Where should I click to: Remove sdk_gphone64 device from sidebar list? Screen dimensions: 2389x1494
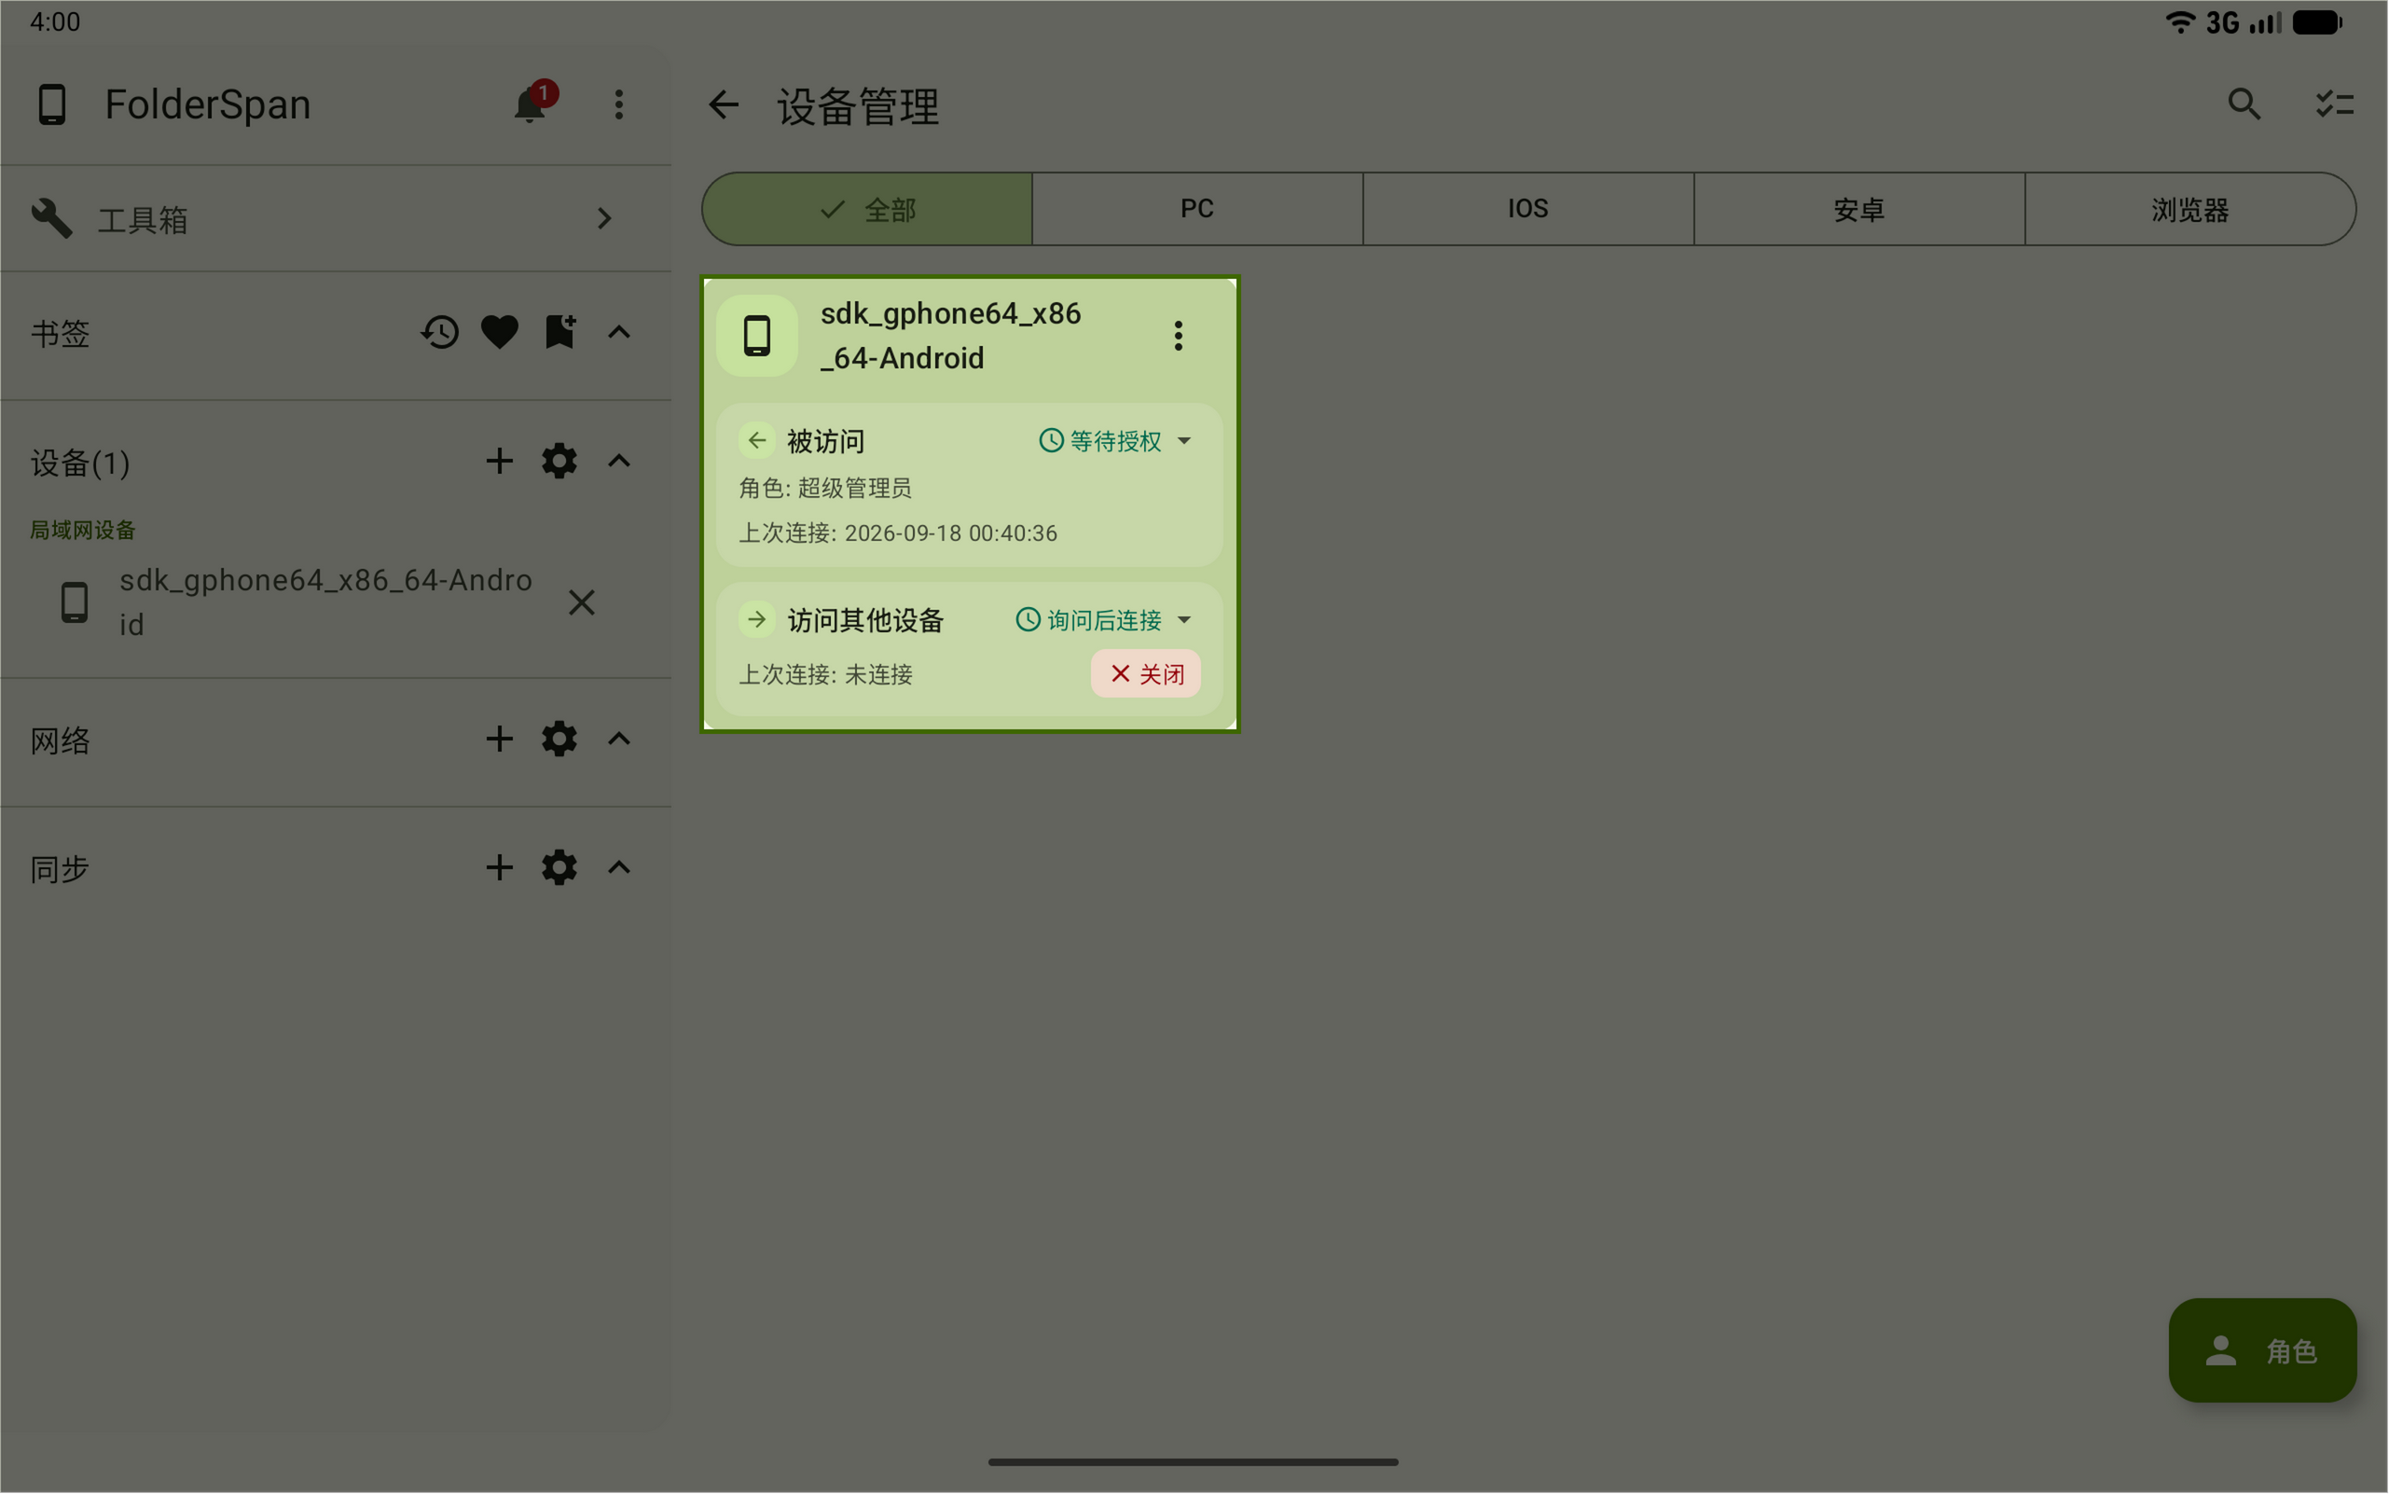tap(582, 602)
